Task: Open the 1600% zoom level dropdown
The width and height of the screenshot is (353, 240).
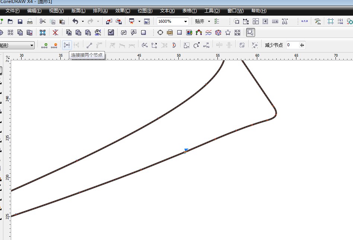Action: 185,22
